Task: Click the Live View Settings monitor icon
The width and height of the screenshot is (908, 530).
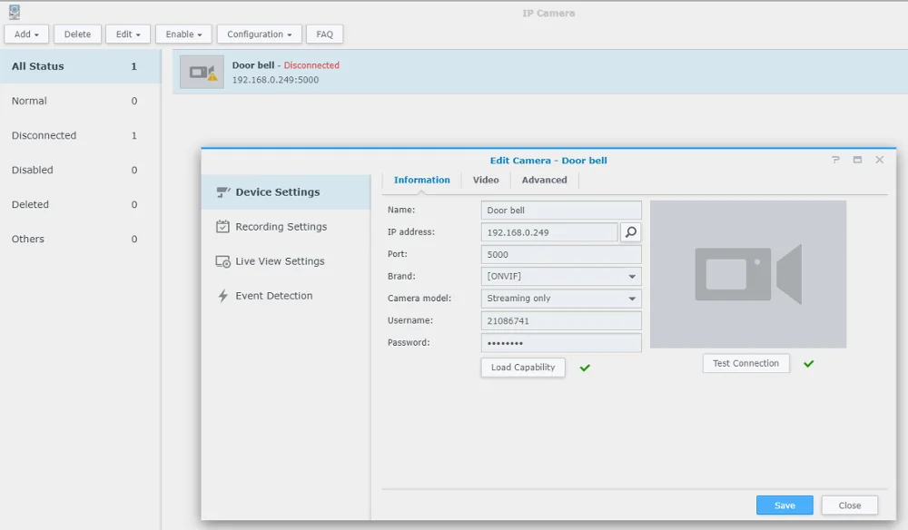Action: 223,261
